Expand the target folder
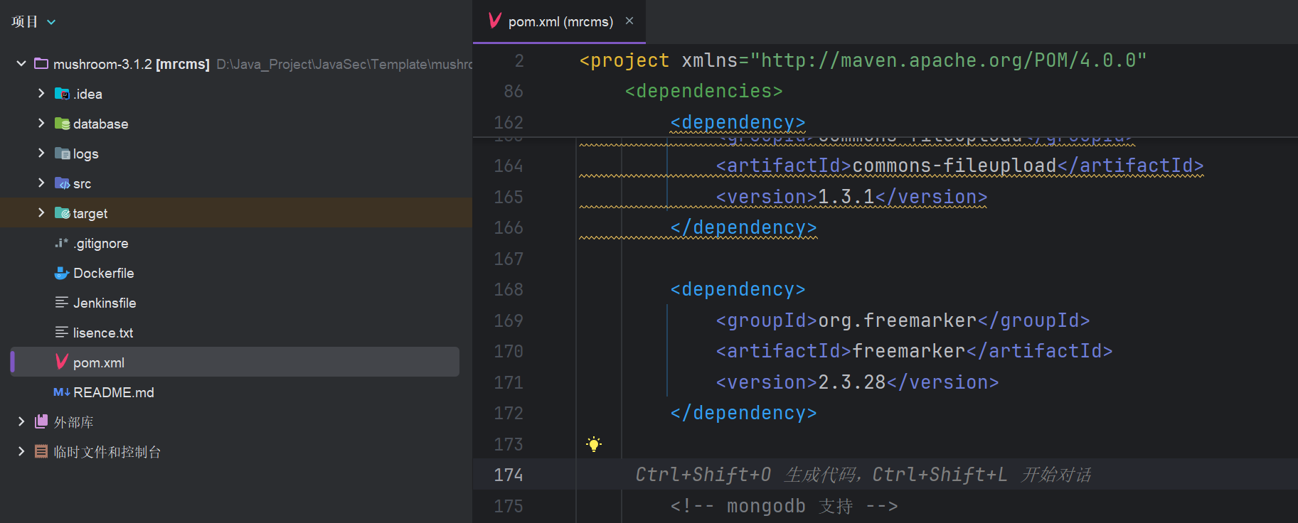1298x523 pixels. (41, 213)
